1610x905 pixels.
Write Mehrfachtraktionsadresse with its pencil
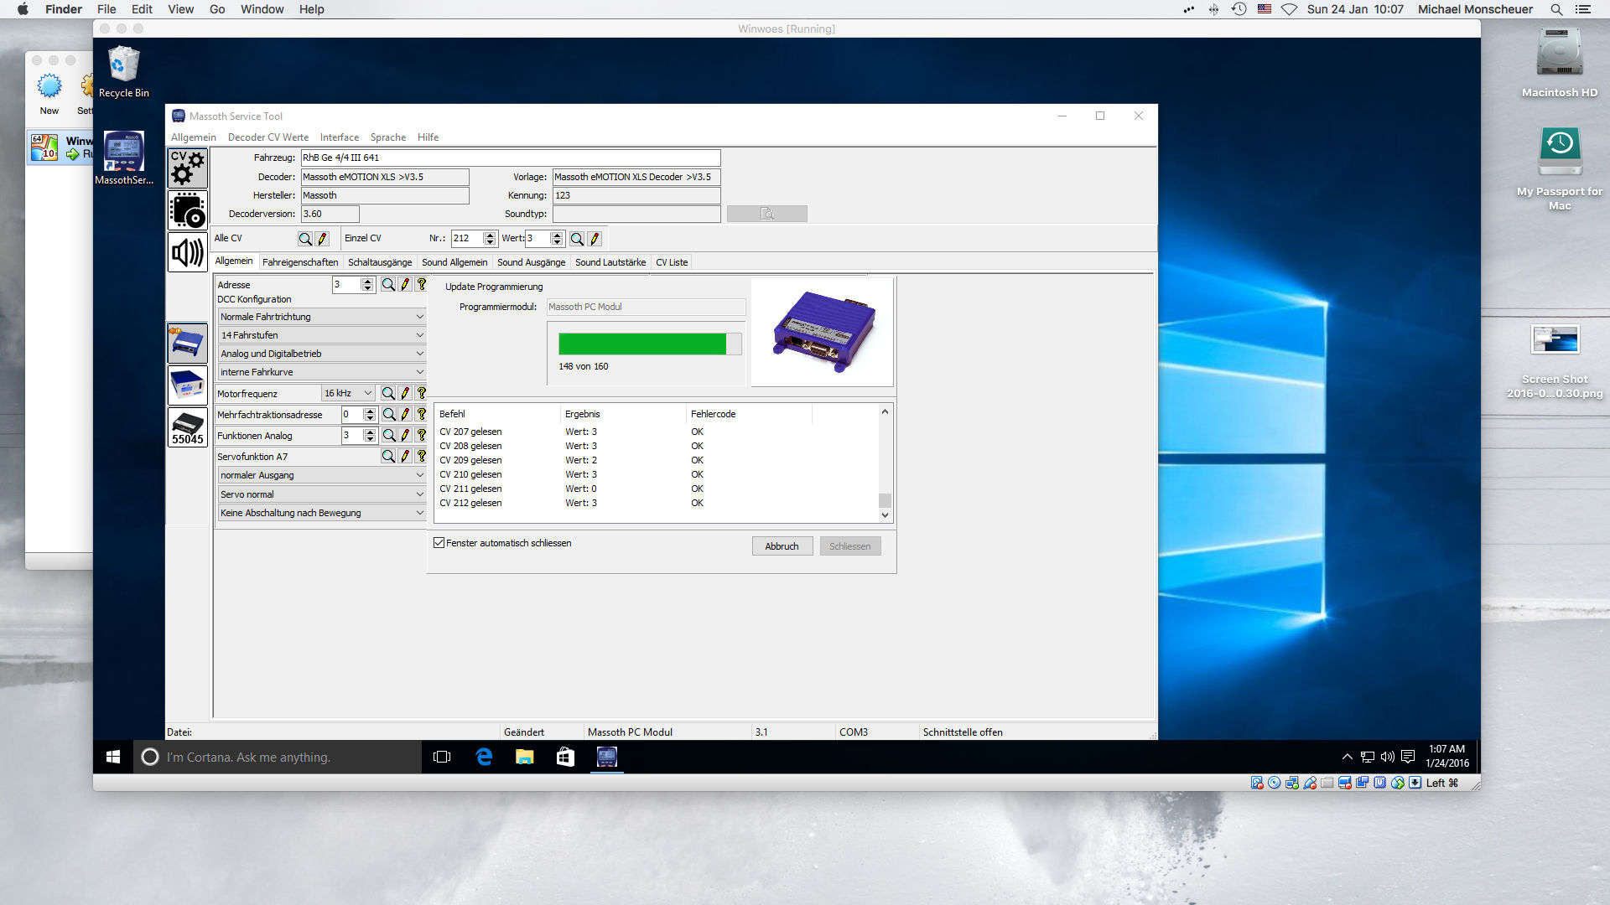(x=405, y=414)
